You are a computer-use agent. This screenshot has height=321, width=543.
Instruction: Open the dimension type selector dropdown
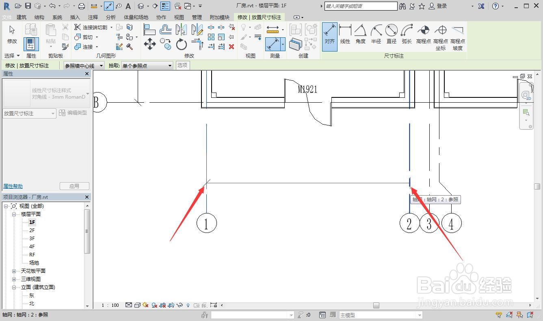click(46, 94)
